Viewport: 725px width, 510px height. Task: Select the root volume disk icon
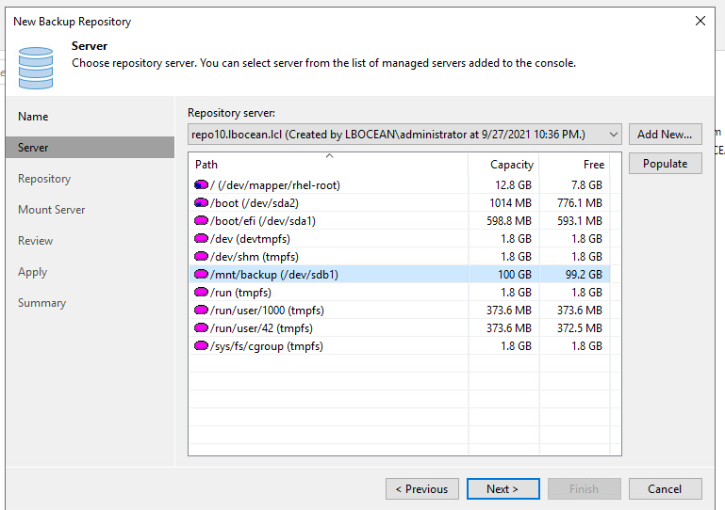click(x=201, y=185)
